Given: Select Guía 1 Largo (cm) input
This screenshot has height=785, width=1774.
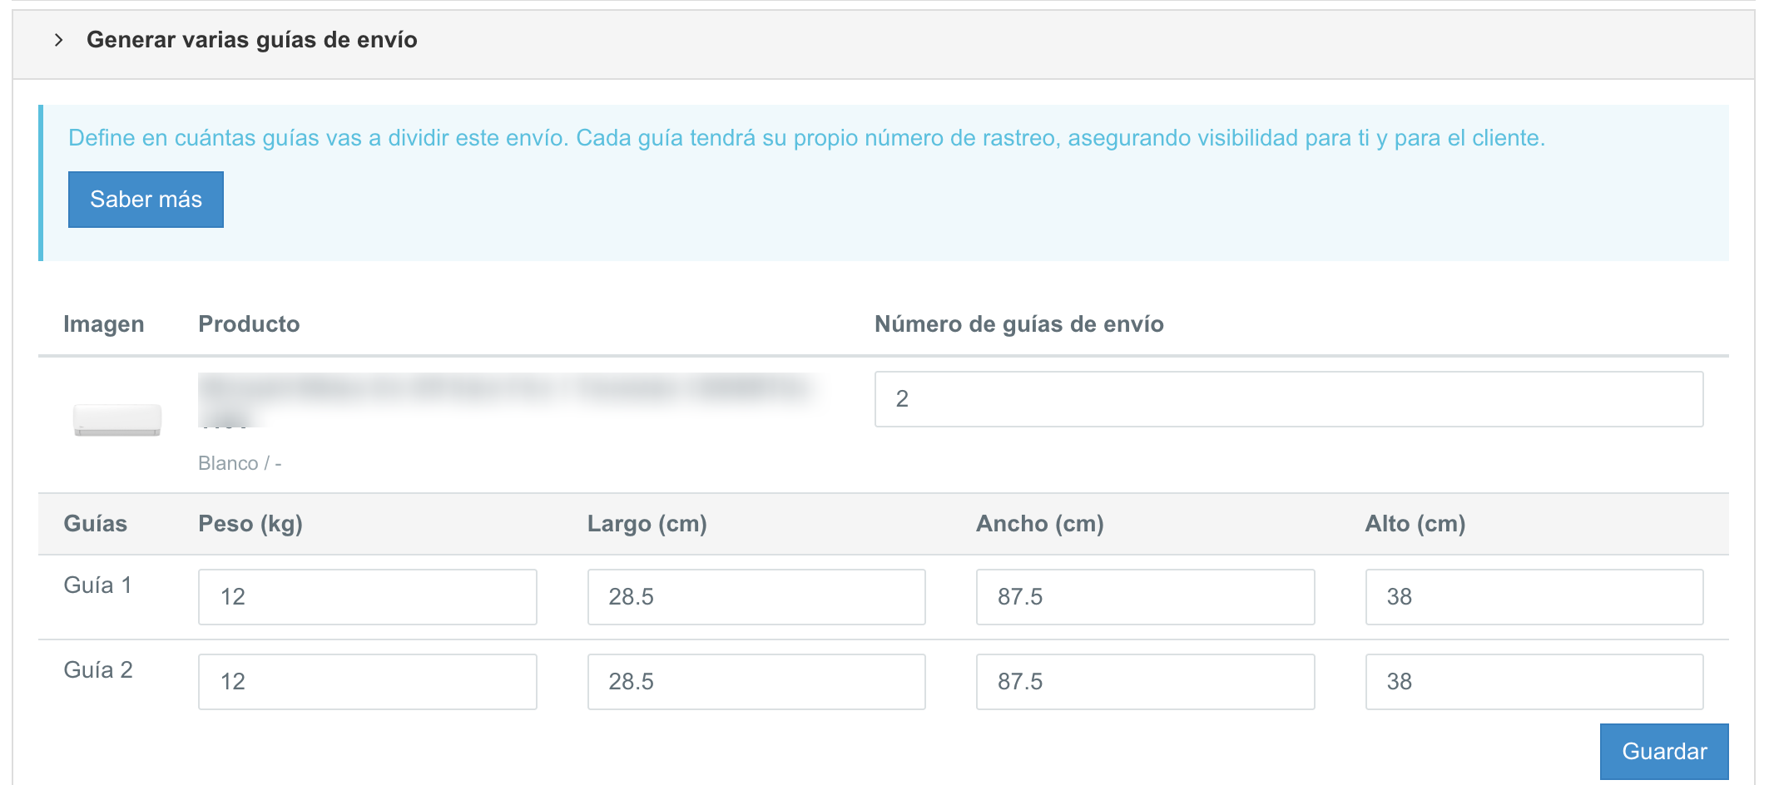Looking at the screenshot, I should tap(756, 597).
